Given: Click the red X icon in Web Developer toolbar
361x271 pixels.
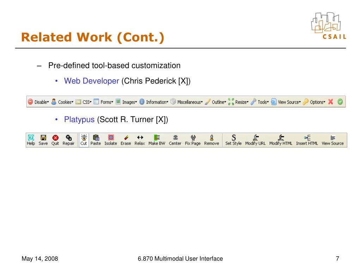Looking at the screenshot, I should tap(331, 102).
